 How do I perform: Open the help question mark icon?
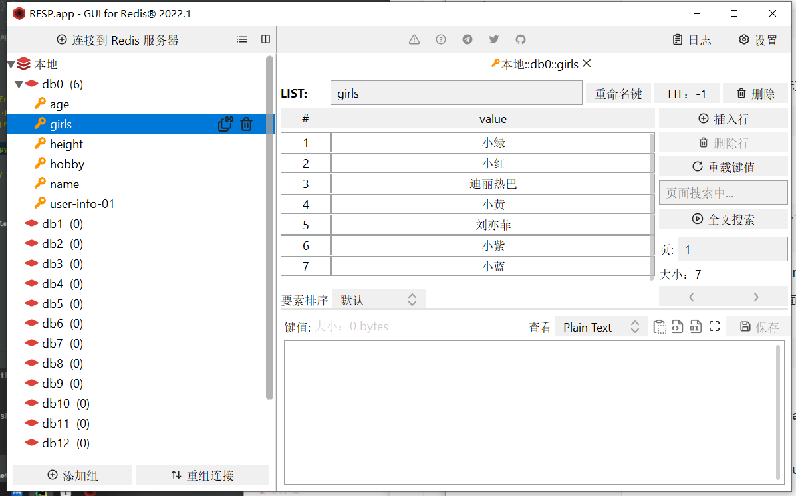click(x=441, y=40)
